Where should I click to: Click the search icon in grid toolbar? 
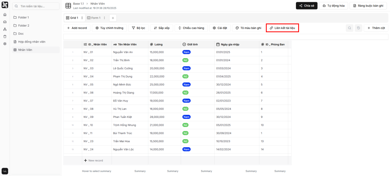click(350, 28)
